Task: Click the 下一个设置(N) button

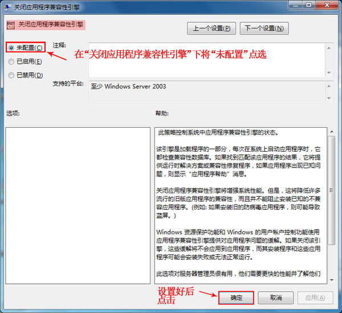Action: coord(264,29)
